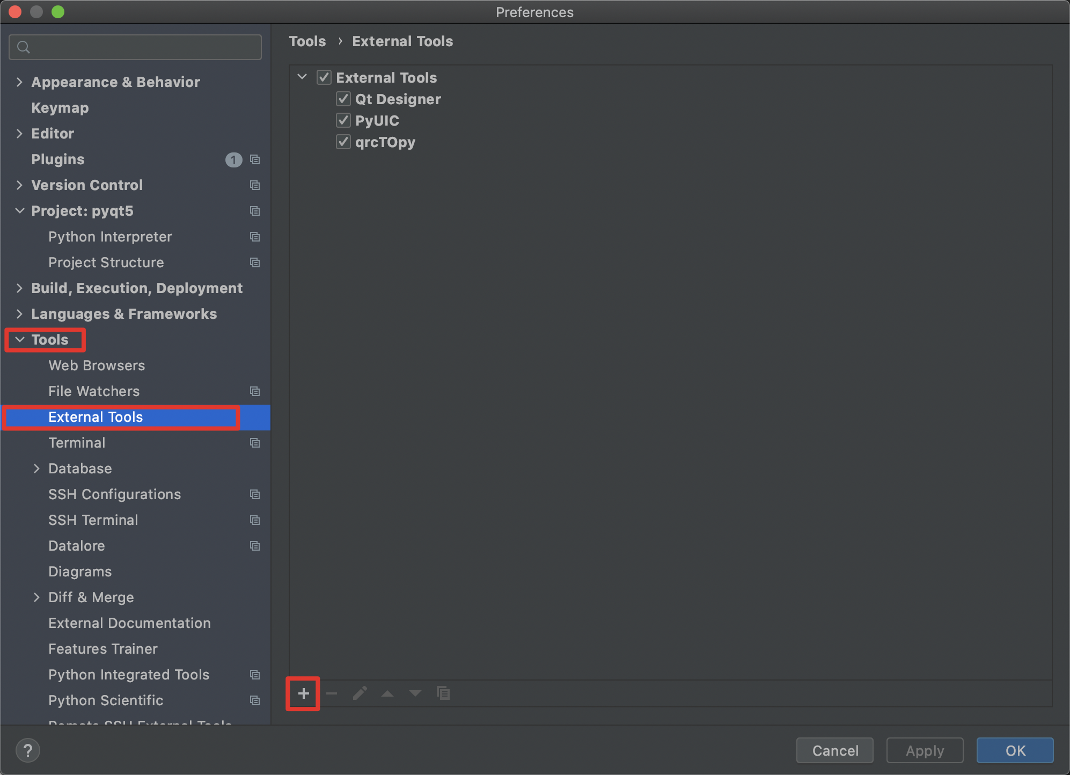
Task: Click the copy tool icon in toolbar
Action: [x=443, y=693]
